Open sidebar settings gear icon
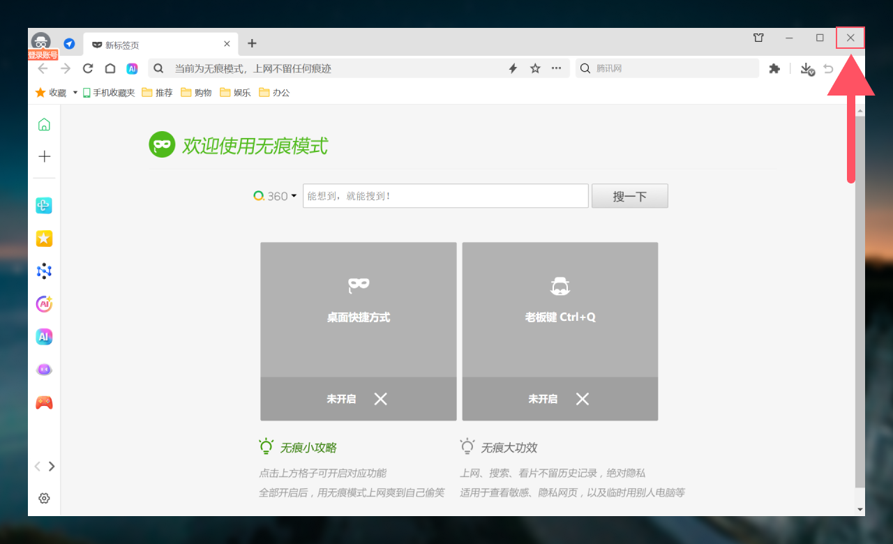 (44, 498)
